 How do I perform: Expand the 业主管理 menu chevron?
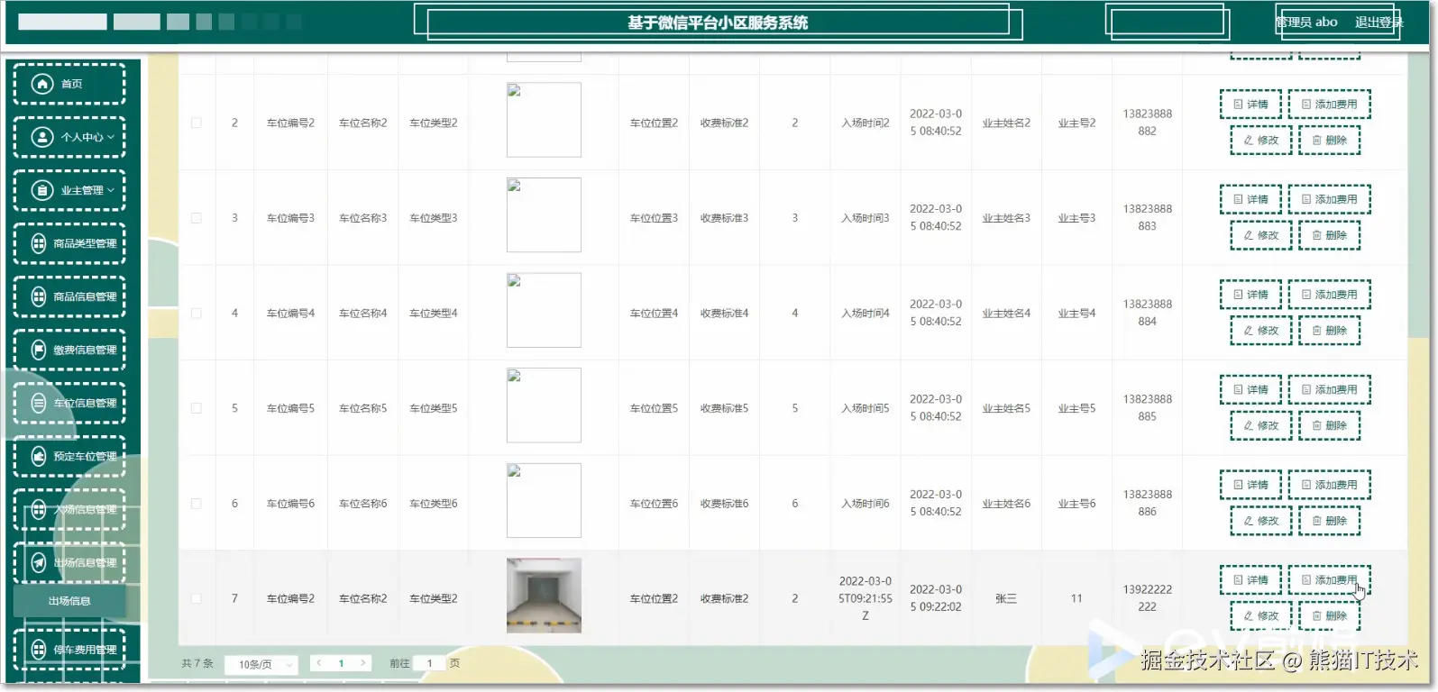111,190
